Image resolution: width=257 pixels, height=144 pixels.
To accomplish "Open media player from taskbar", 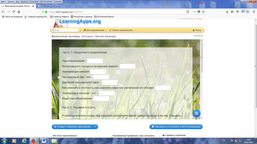I will tap(14, 141).
